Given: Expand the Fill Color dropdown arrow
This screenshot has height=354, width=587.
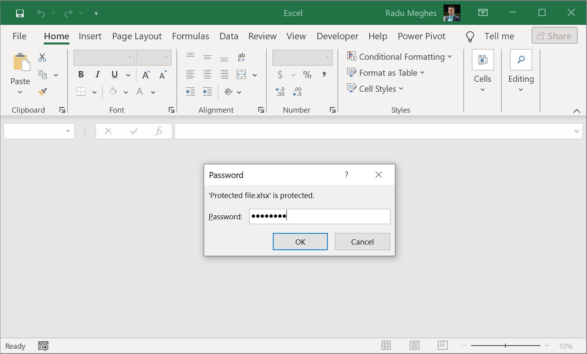Looking at the screenshot, I should pyautogui.click(x=126, y=91).
